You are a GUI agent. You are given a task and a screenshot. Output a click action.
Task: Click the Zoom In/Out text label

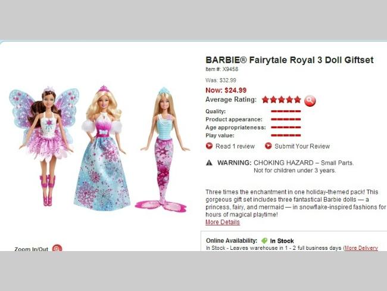(x=32, y=249)
